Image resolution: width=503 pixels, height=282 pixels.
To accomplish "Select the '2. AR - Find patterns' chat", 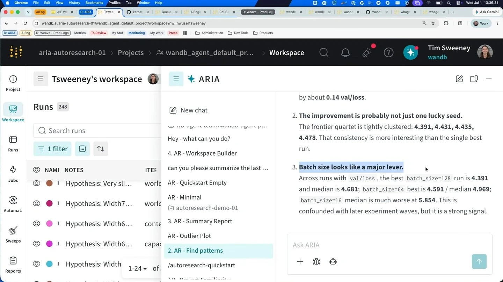I will (x=219, y=251).
